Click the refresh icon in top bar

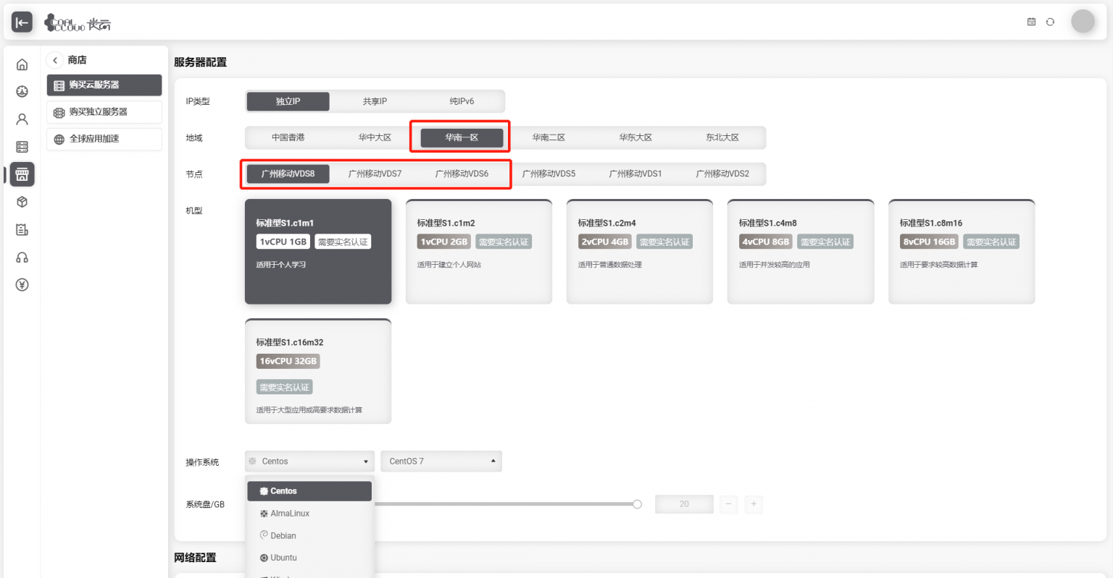(x=1050, y=22)
